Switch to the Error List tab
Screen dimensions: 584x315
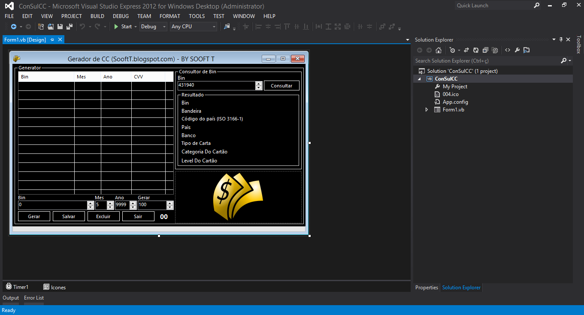tap(33, 297)
